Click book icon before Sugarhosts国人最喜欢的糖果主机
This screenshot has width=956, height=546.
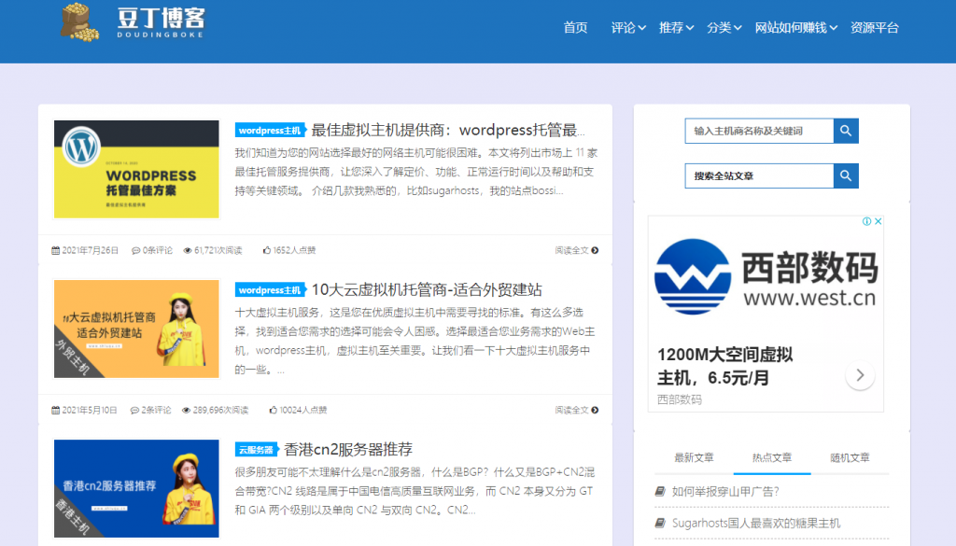[x=660, y=523]
